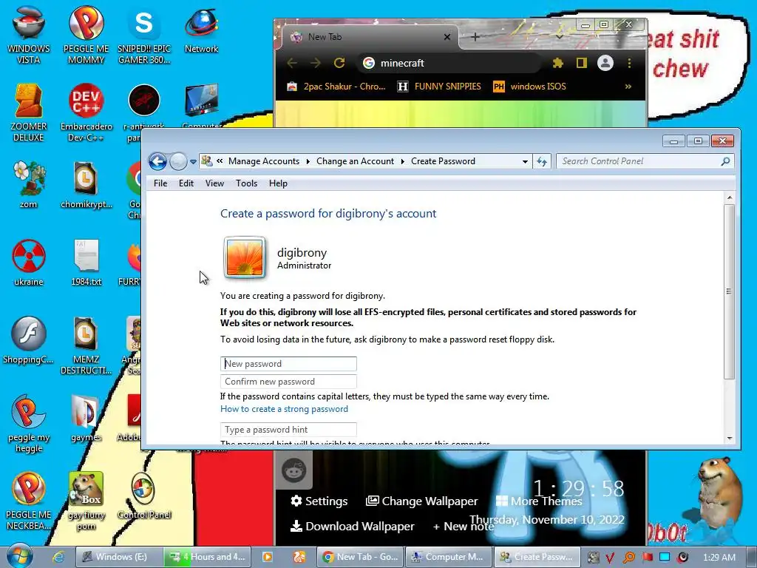Open the Tools menu
This screenshot has height=568, width=757.
(x=246, y=183)
